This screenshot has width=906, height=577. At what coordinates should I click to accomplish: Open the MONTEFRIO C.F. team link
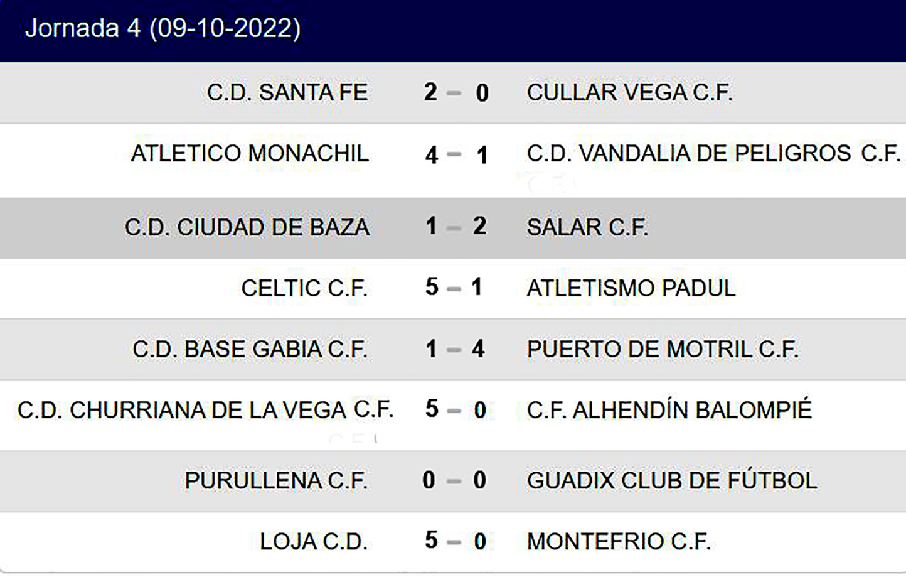619,542
